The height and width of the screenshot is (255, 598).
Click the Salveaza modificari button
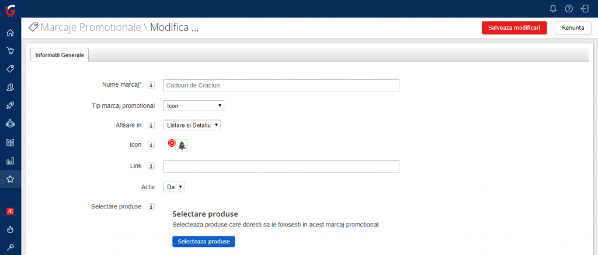click(514, 28)
